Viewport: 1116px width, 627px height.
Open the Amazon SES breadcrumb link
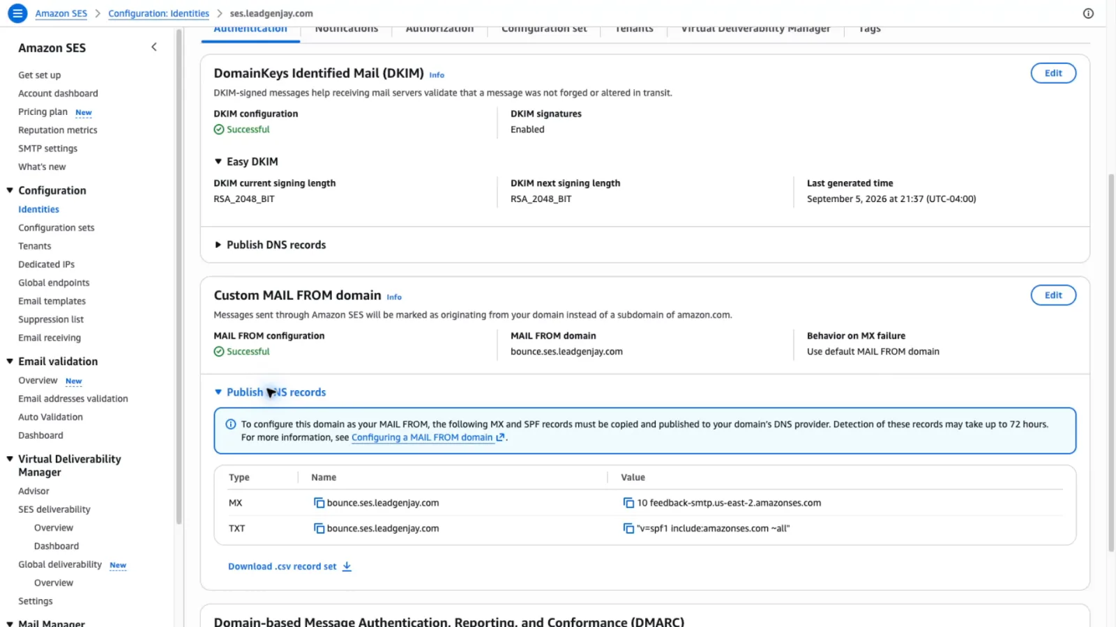(61, 13)
